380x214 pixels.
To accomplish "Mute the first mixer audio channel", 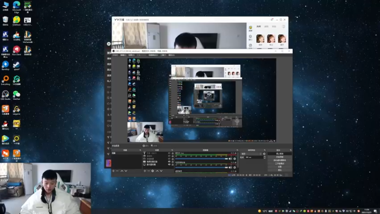I will 230,159.
